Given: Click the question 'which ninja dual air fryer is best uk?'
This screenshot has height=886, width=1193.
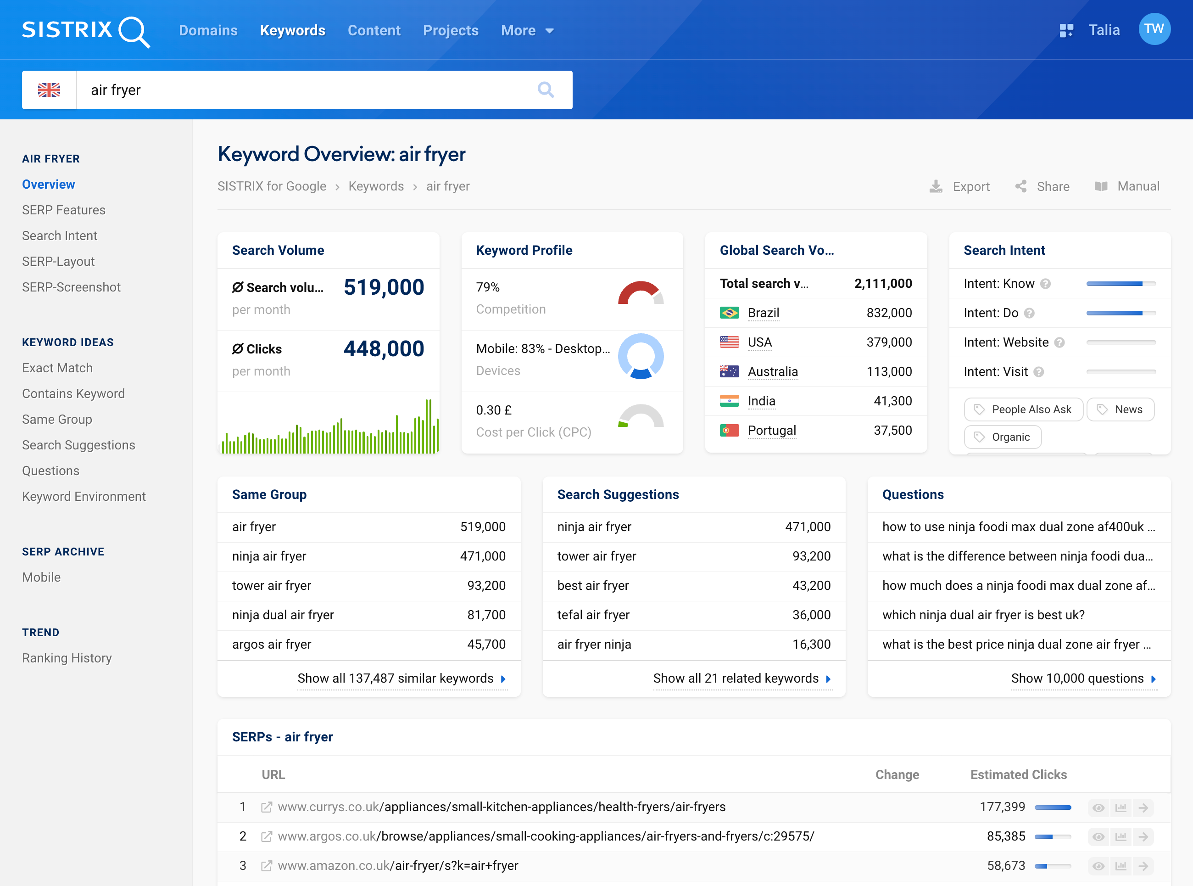Looking at the screenshot, I should tap(983, 615).
